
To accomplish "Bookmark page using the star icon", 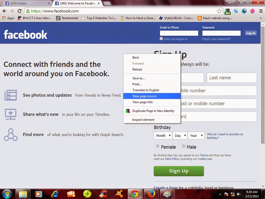I will pyautogui.click(x=219, y=11).
